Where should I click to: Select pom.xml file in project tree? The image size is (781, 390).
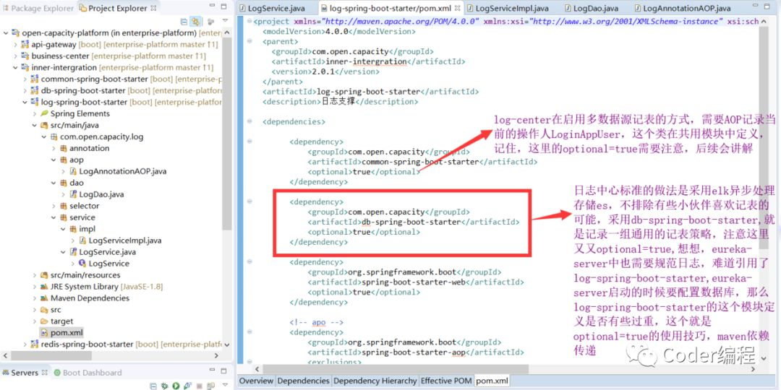(x=61, y=332)
